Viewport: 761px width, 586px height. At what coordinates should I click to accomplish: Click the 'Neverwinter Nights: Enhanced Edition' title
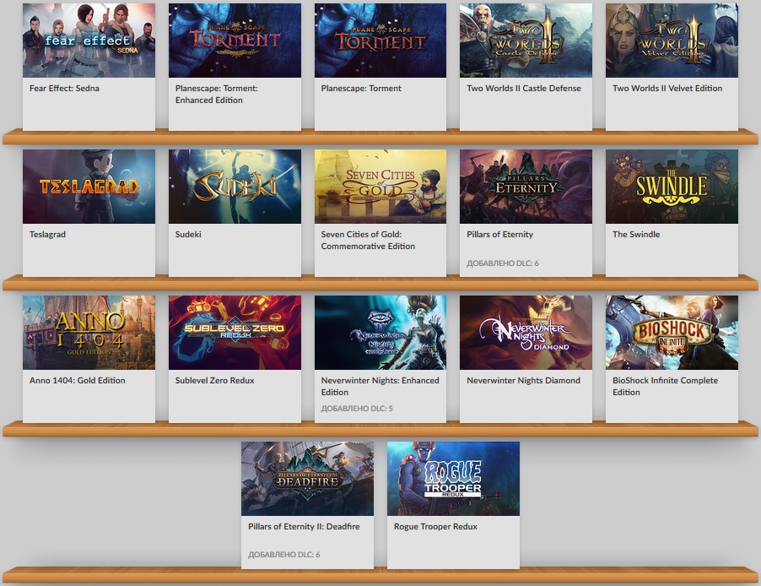(x=380, y=386)
